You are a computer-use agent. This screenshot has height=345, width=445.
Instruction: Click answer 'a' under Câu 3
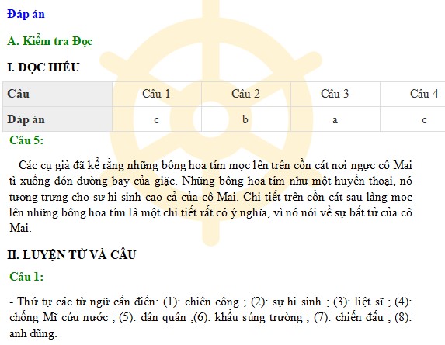[x=335, y=120]
